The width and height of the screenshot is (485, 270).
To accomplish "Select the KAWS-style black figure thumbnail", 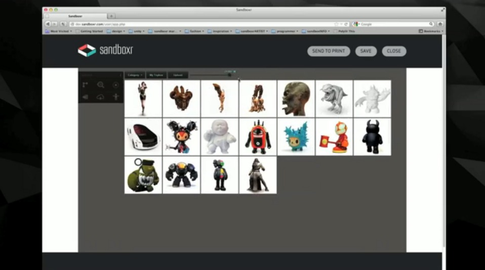I will [x=220, y=175].
